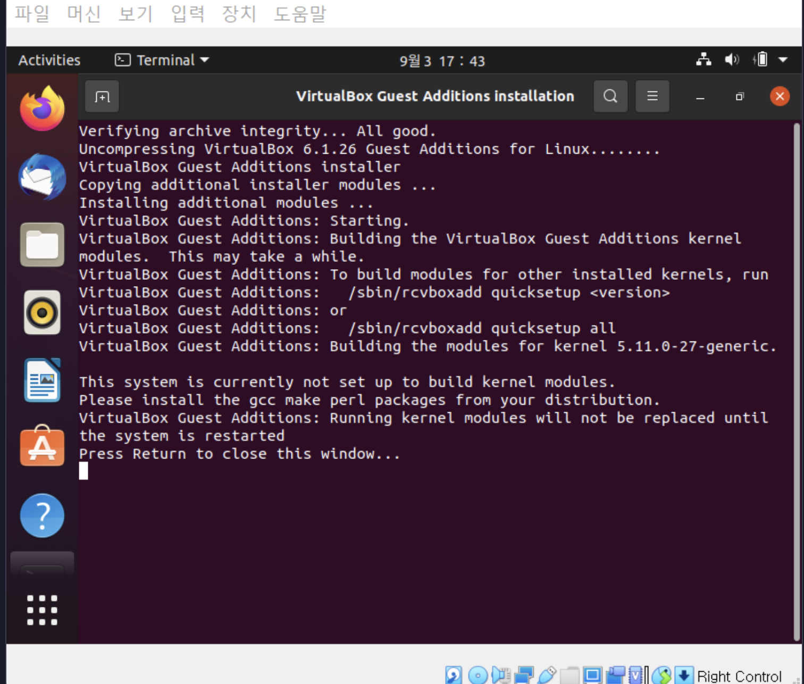The image size is (804, 684).
Task: Open the Terminal app menu dropdown
Action: click(x=162, y=60)
